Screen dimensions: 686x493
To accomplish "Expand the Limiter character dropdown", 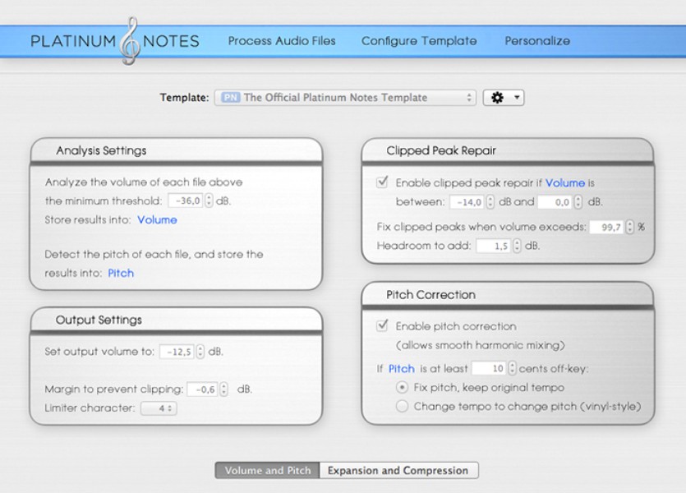I will pos(159,408).
